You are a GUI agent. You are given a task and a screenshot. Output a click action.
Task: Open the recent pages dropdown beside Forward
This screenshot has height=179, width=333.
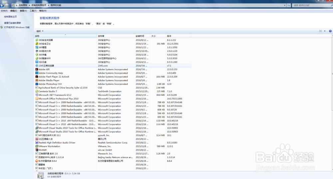(x=10, y=6)
